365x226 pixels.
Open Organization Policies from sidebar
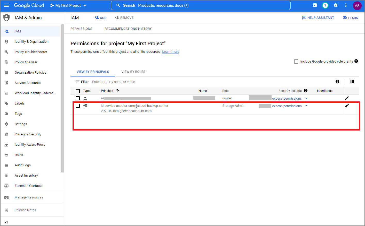pyautogui.click(x=30, y=72)
